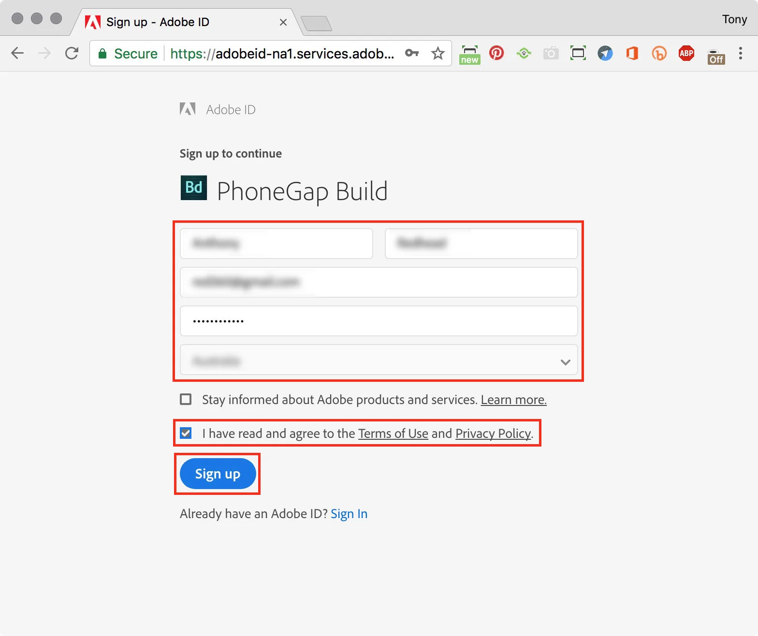Viewport: 758px width, 636px height.
Task: Open the green 'new' extension icon
Action: [469, 55]
